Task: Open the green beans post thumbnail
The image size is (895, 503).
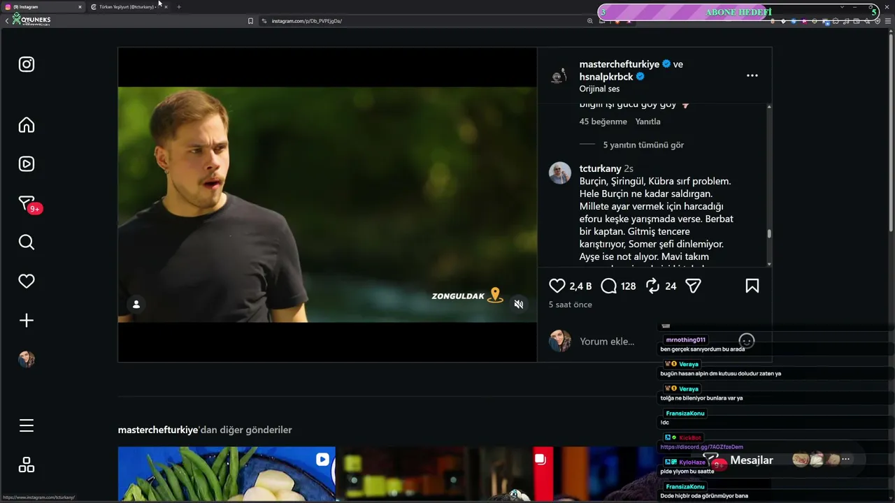Action: click(x=227, y=474)
